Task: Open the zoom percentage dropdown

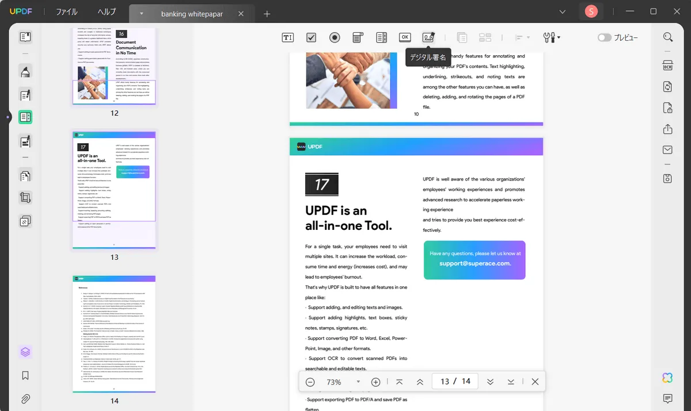Action: (x=358, y=382)
